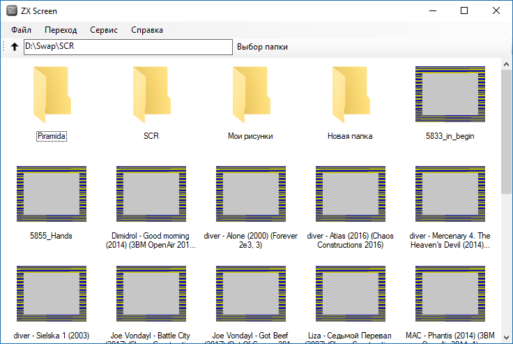
Task: Click the Мои рисунки label text
Action: point(250,136)
